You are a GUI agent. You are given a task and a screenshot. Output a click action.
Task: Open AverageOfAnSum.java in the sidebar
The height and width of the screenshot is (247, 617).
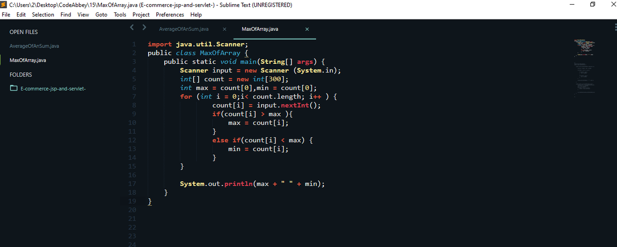(34, 46)
